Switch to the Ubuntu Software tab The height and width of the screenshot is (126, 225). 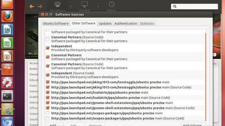pos(56,23)
